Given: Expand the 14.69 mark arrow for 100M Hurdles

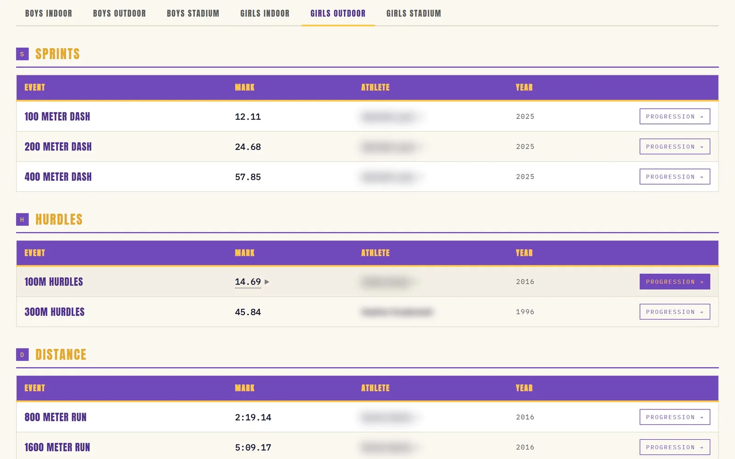Looking at the screenshot, I should pos(267,282).
